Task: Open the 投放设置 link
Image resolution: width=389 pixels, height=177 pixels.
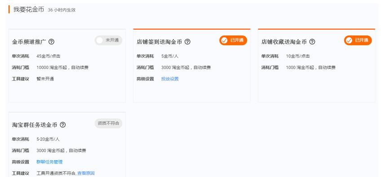Action: coord(170,79)
